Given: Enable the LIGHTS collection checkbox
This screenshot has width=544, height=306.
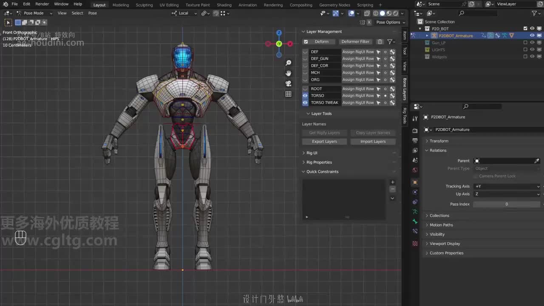Looking at the screenshot, I should click(525, 50).
